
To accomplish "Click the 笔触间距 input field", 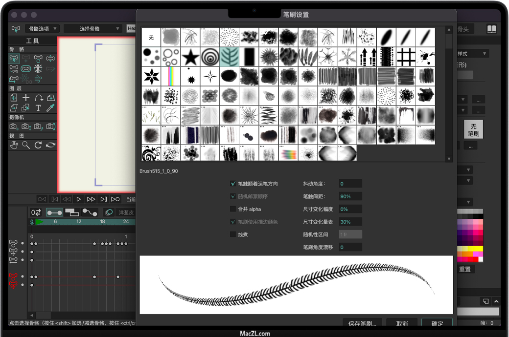I will click(350, 196).
